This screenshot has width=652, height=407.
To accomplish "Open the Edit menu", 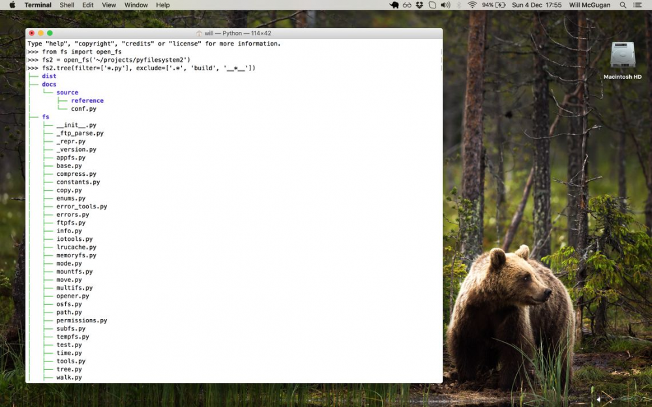I will (x=88, y=5).
